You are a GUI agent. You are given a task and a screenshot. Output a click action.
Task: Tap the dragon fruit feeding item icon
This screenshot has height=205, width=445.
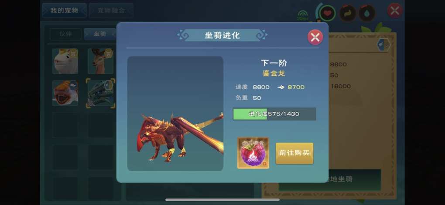point(253,153)
